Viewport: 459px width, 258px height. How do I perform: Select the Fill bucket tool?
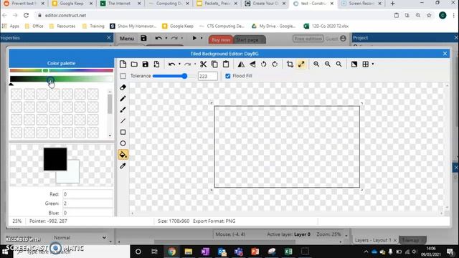(123, 155)
